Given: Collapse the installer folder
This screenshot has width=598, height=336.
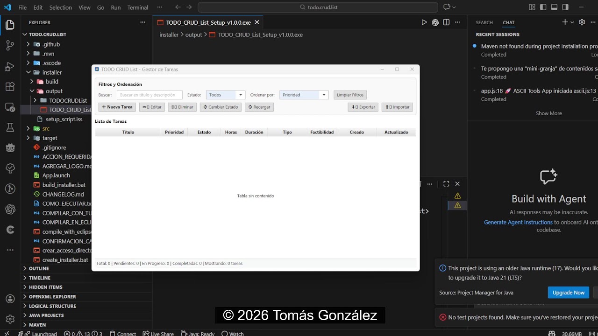Looking at the screenshot, I should click(x=52, y=72).
